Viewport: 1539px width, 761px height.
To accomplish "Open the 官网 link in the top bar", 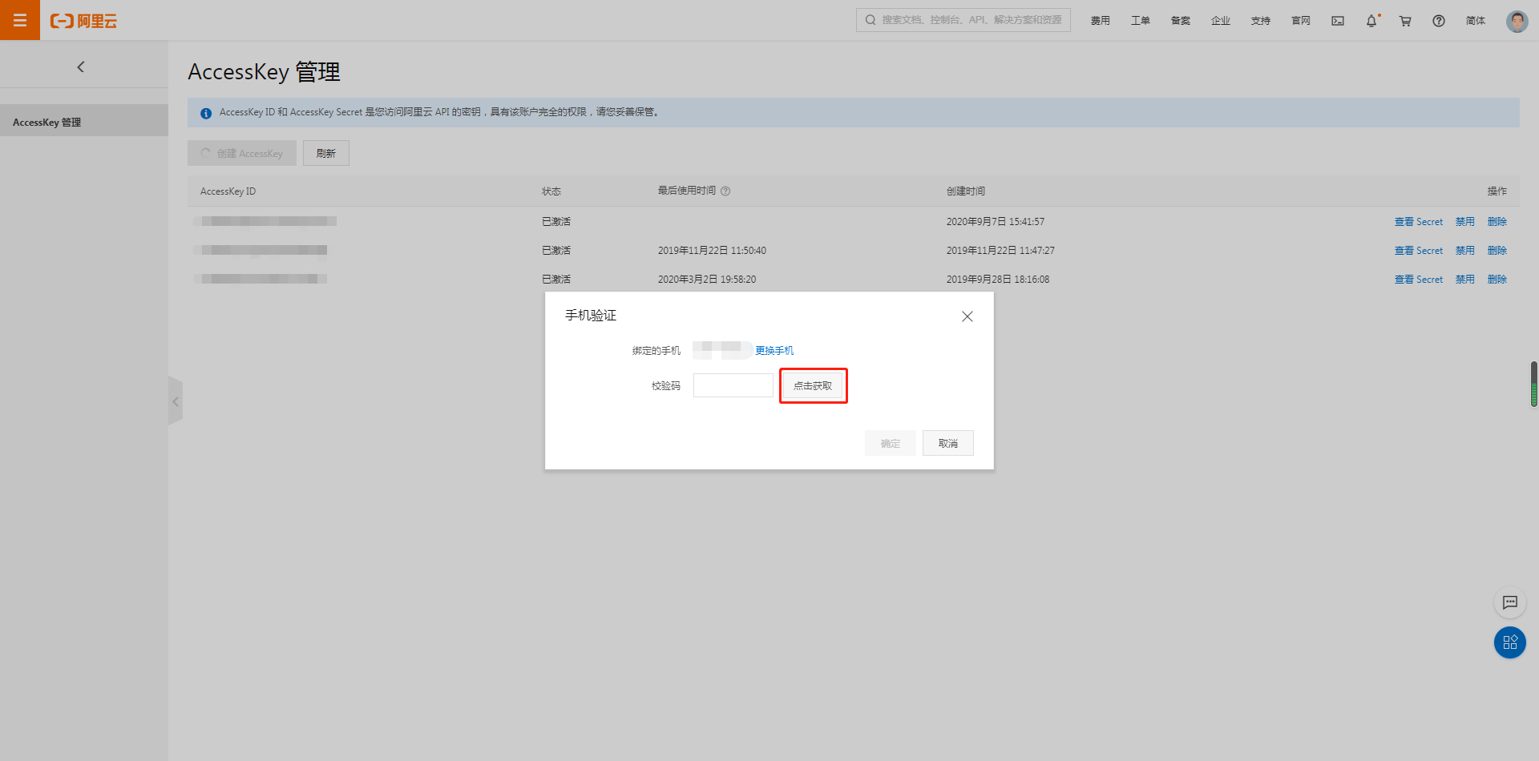I will [x=1301, y=21].
